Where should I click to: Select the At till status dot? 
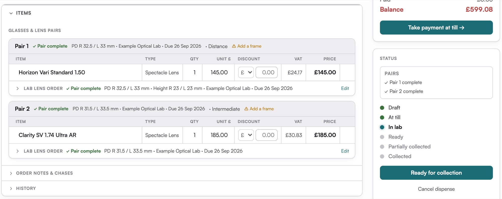(382, 117)
